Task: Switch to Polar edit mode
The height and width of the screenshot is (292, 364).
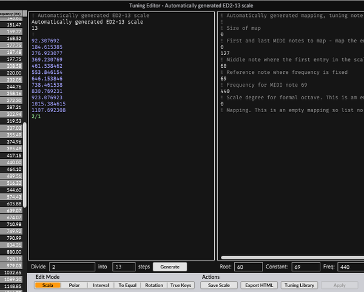Action: pos(74,285)
